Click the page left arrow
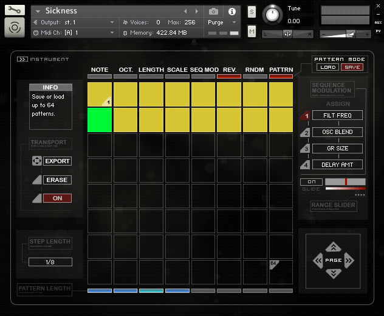Screen dimensions: 384x316 click(318, 261)
